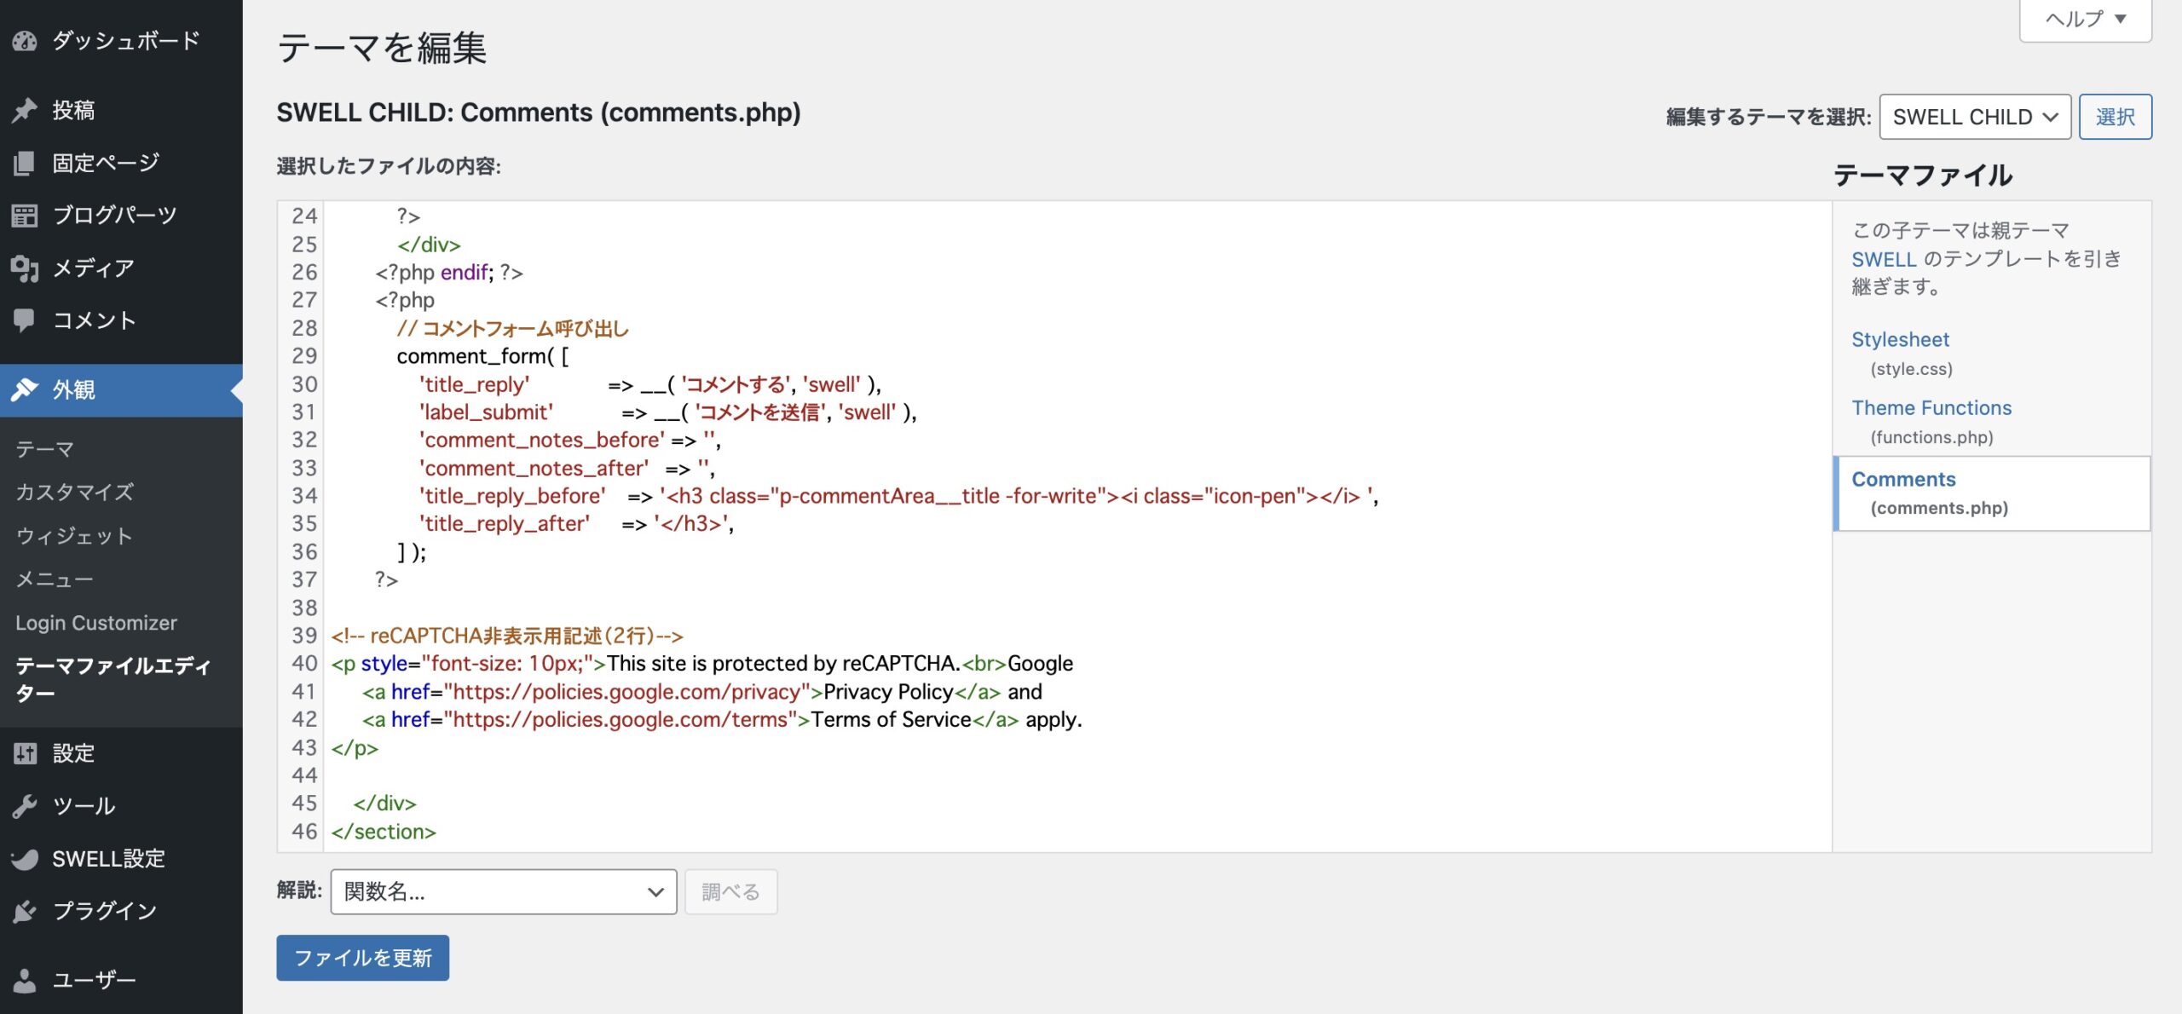This screenshot has width=2182, height=1014.
Task: Click the person icon next to ユーザー
Action: pyautogui.click(x=25, y=981)
